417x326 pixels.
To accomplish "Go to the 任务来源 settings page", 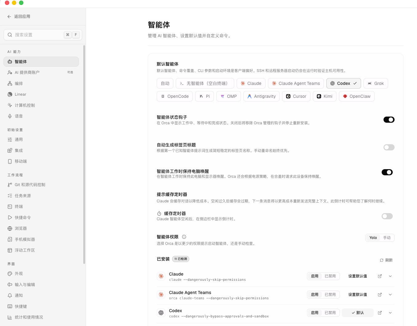I will point(41,196).
